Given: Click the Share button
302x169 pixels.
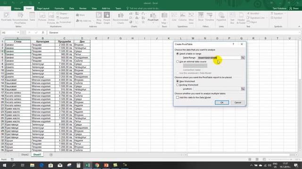Looking at the screenshot, I should click(x=294, y=8).
